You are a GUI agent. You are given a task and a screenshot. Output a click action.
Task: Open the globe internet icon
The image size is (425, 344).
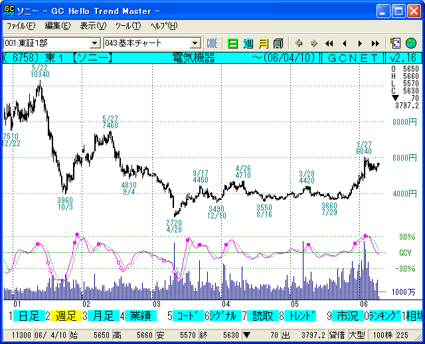[411, 43]
